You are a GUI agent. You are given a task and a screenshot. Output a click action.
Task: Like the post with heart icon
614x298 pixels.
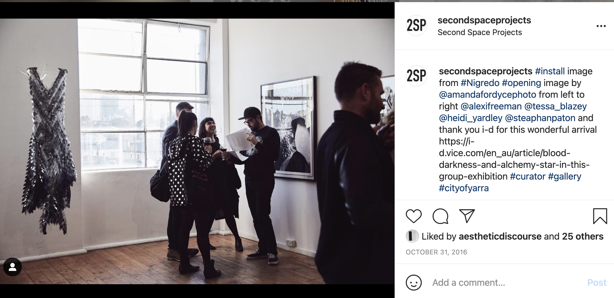(414, 216)
